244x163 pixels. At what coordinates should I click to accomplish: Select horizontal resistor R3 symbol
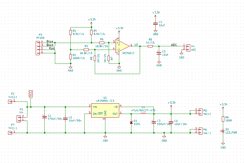click(x=86, y=50)
